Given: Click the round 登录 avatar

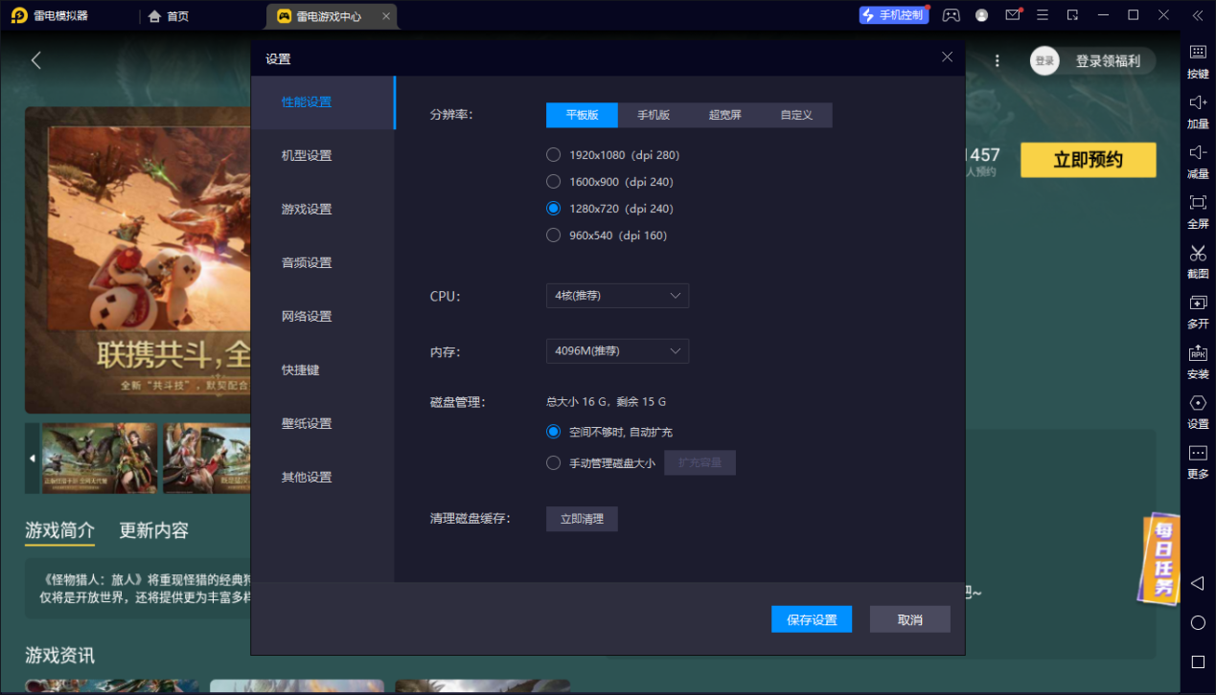Looking at the screenshot, I should click(x=1044, y=60).
